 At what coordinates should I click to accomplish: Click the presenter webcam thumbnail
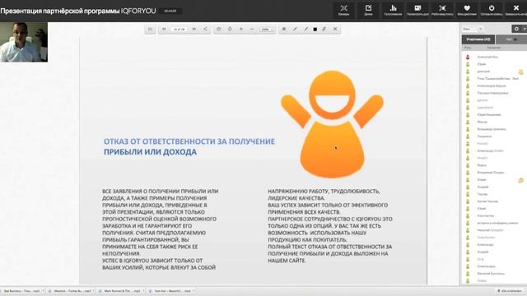24,42
